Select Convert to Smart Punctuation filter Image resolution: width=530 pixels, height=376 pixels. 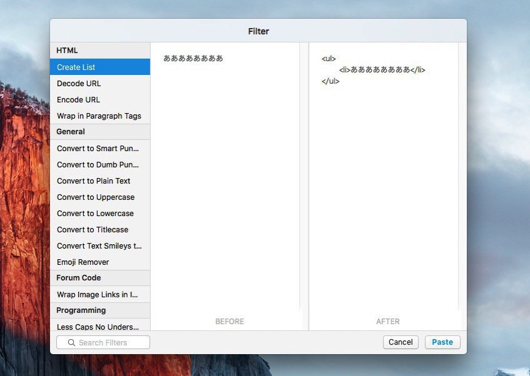point(100,148)
